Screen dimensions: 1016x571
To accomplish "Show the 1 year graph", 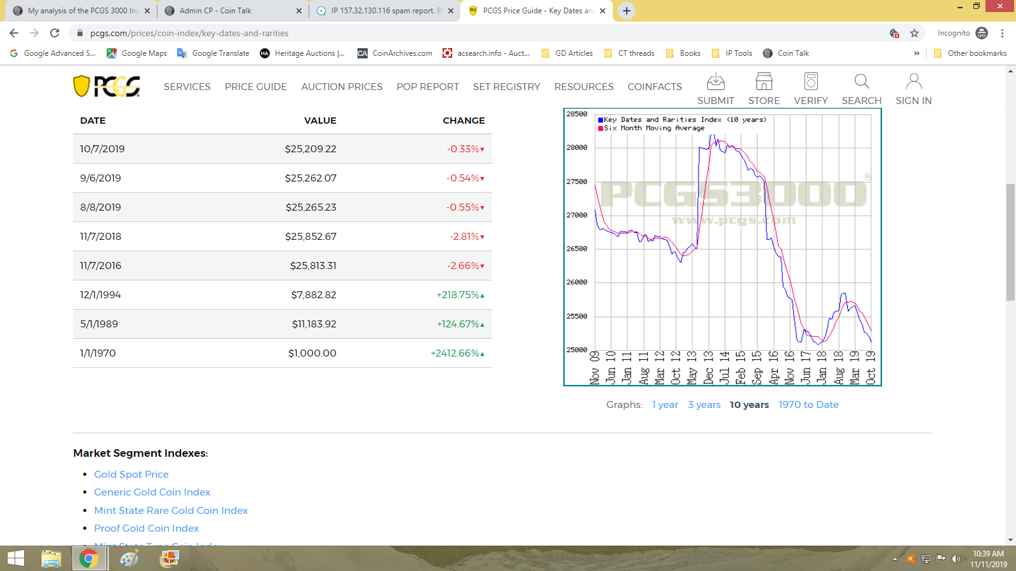I will 665,405.
